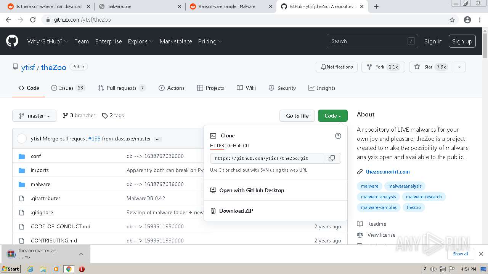Click the GitHub octocat logo
The height and width of the screenshot is (274, 488).
[x=12, y=41]
